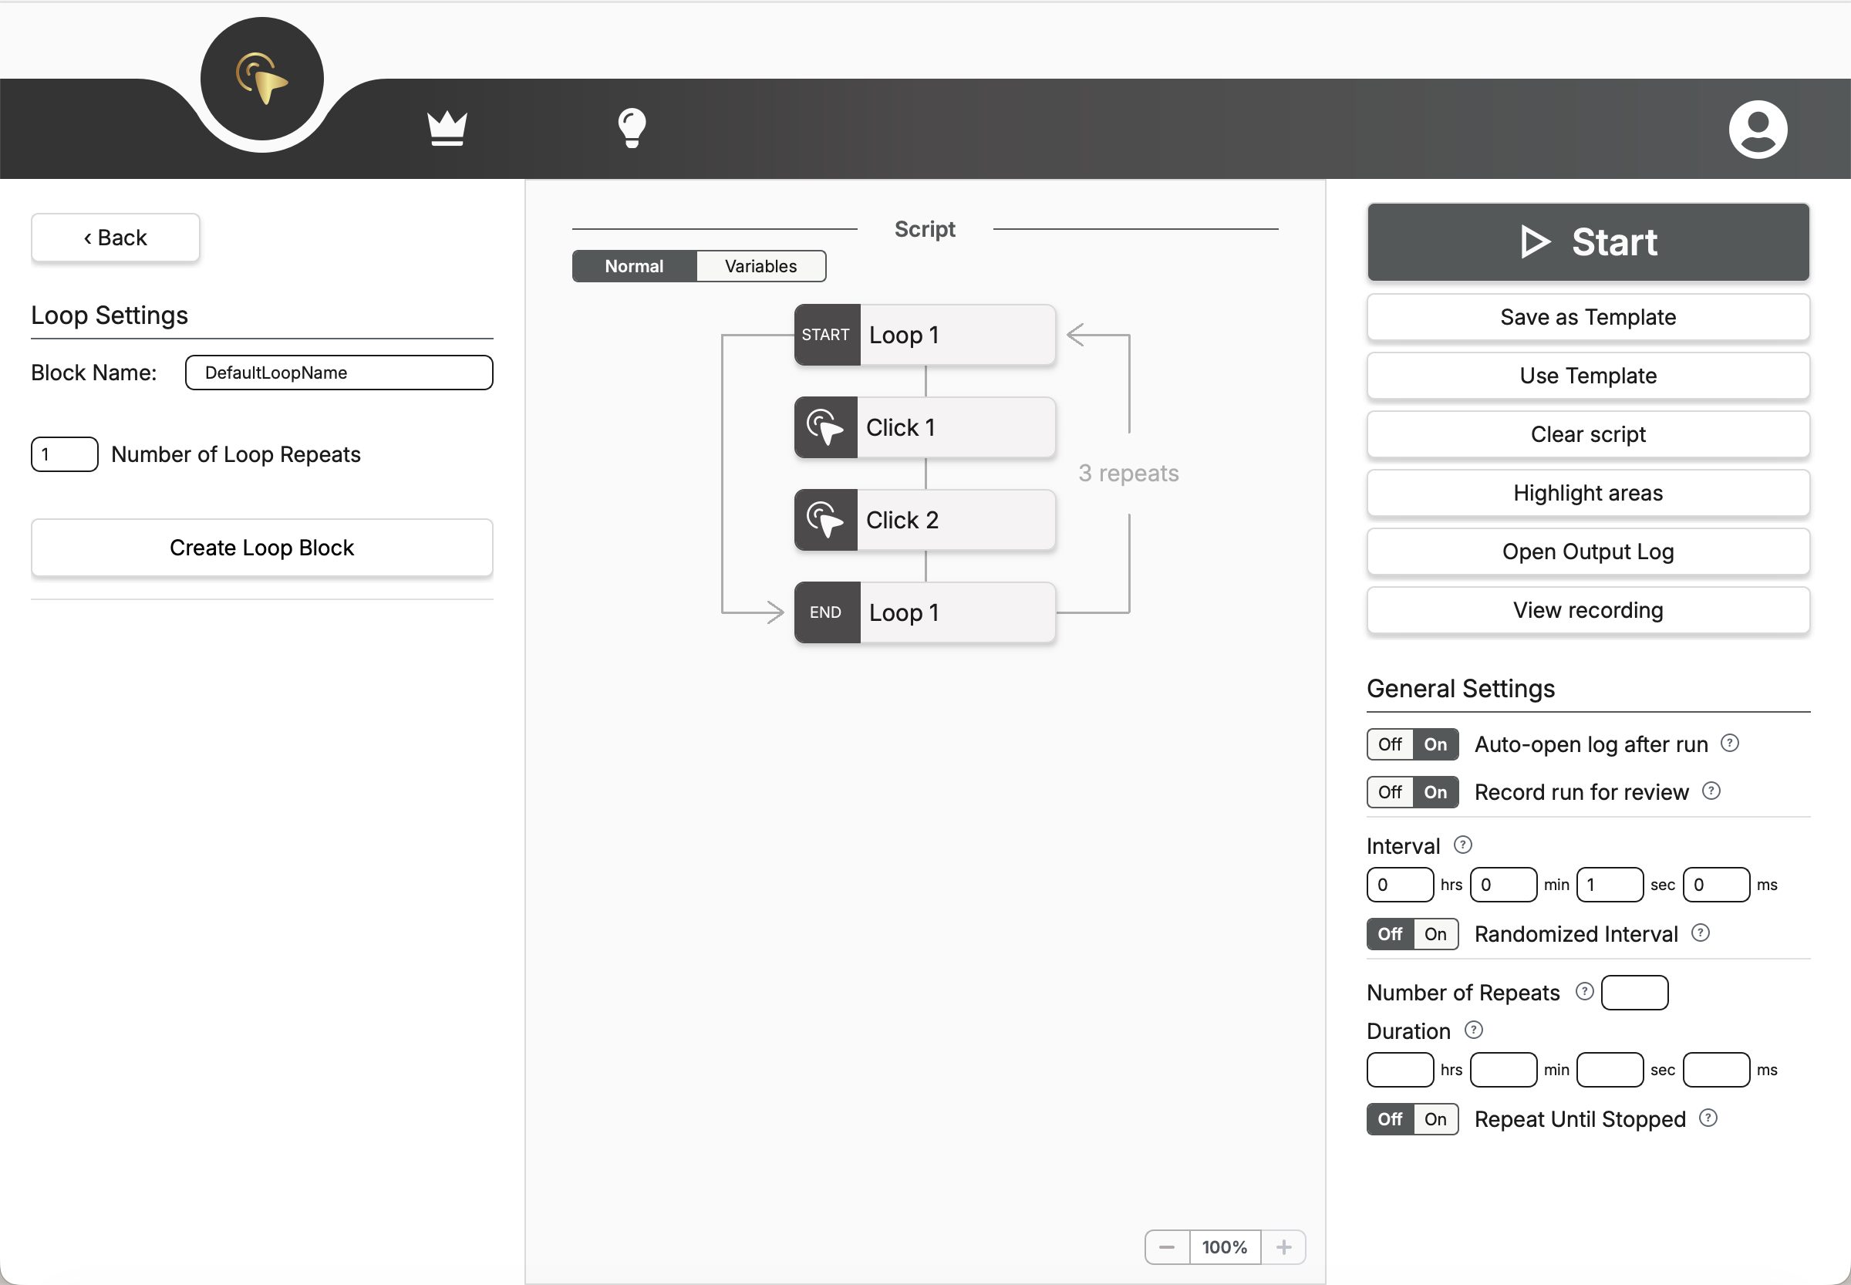Select the Loop 1 start block label
The width and height of the screenshot is (1851, 1285).
(x=904, y=335)
